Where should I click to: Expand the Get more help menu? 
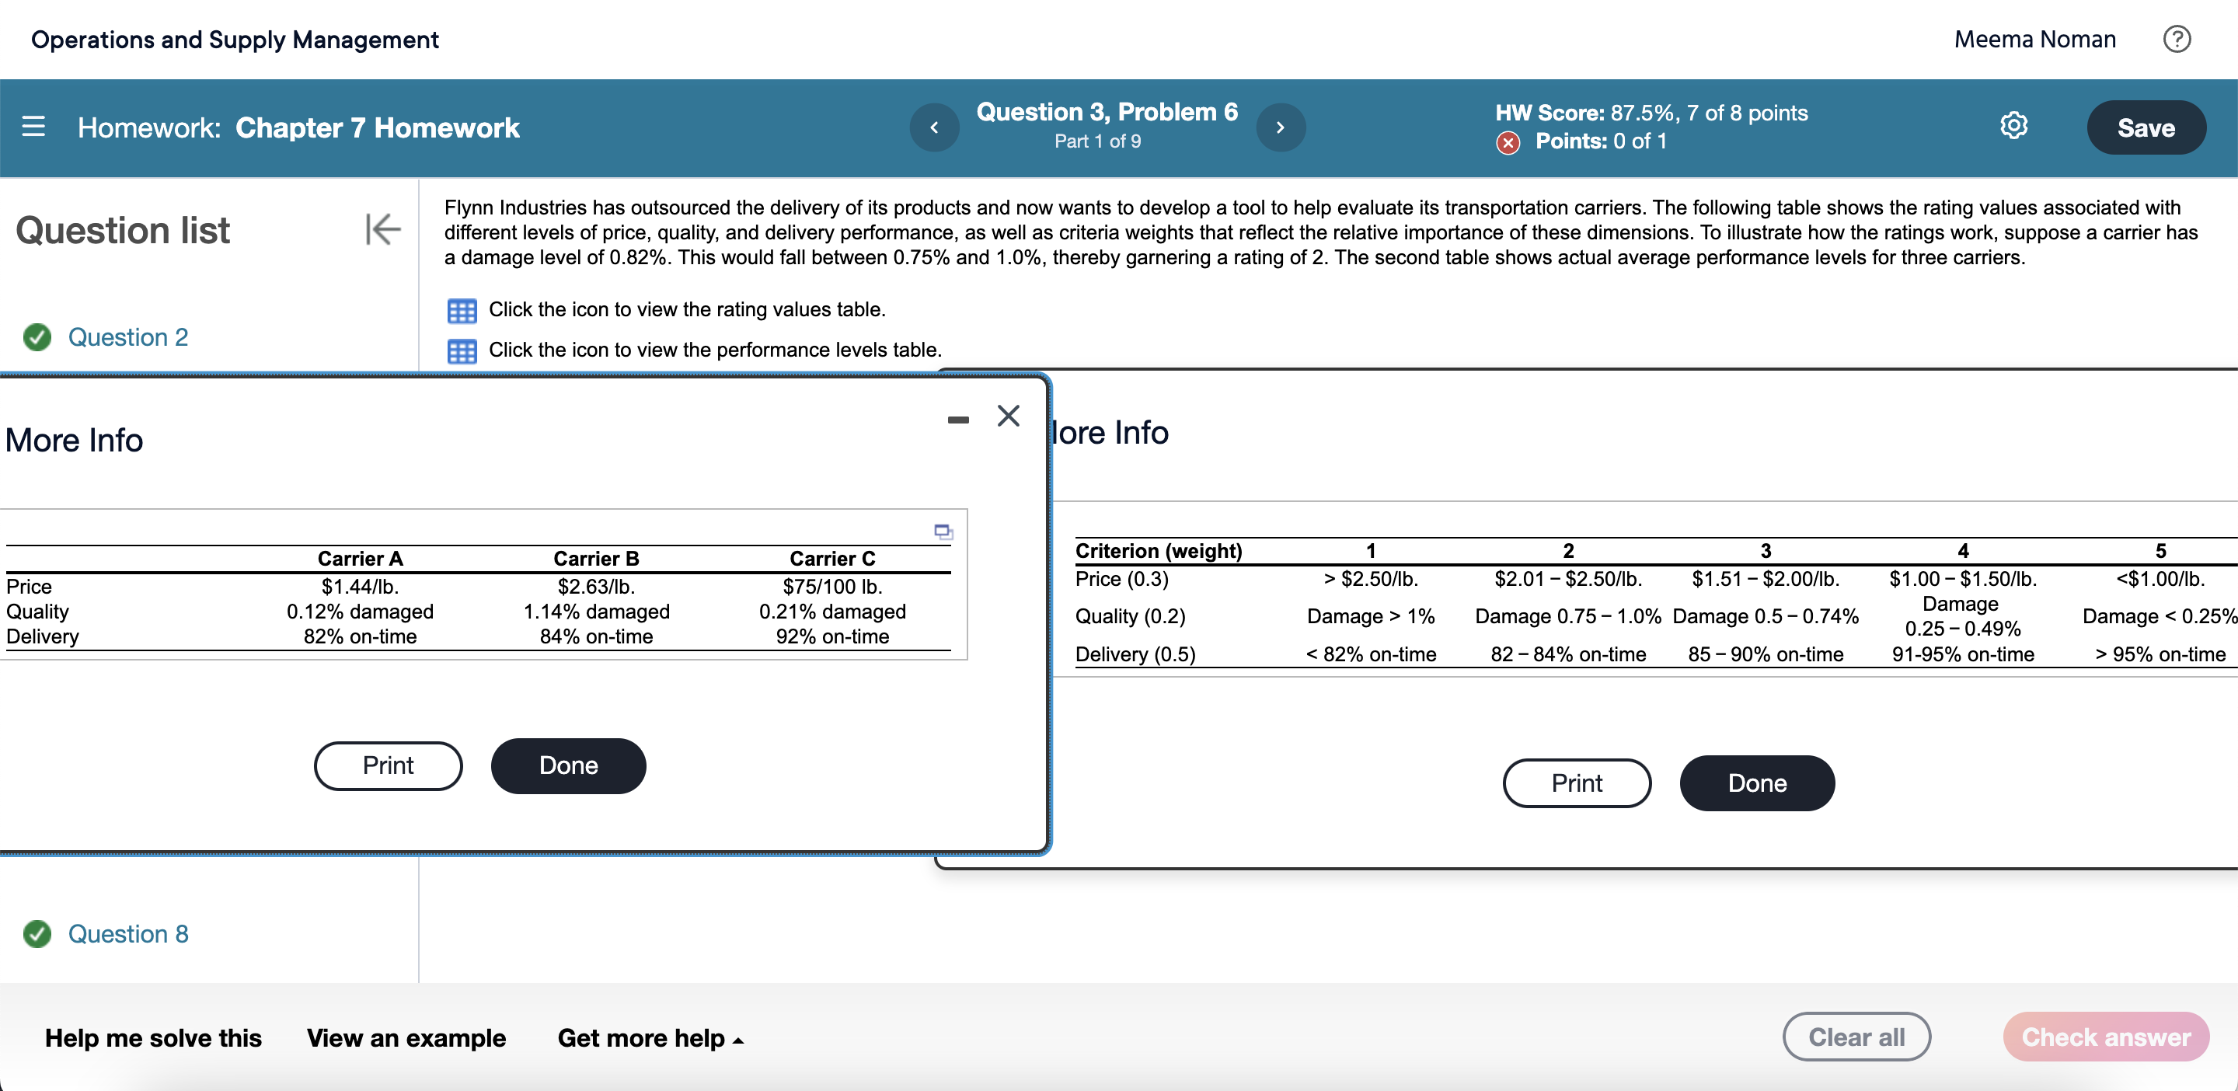650,1037
